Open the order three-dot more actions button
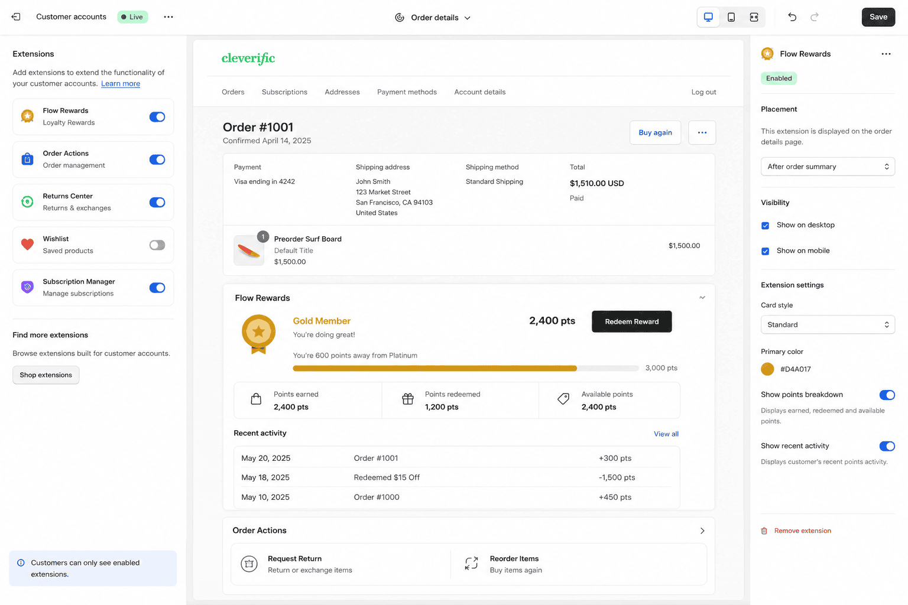Image resolution: width=908 pixels, height=605 pixels. [x=702, y=132]
